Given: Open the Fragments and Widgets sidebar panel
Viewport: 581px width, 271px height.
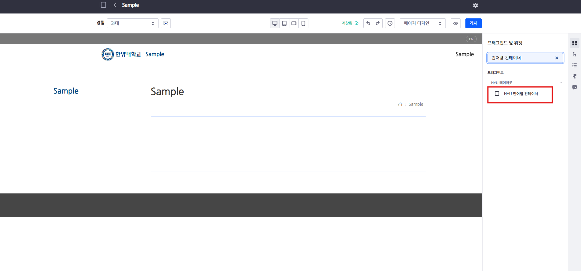Looking at the screenshot, I should pos(574,43).
